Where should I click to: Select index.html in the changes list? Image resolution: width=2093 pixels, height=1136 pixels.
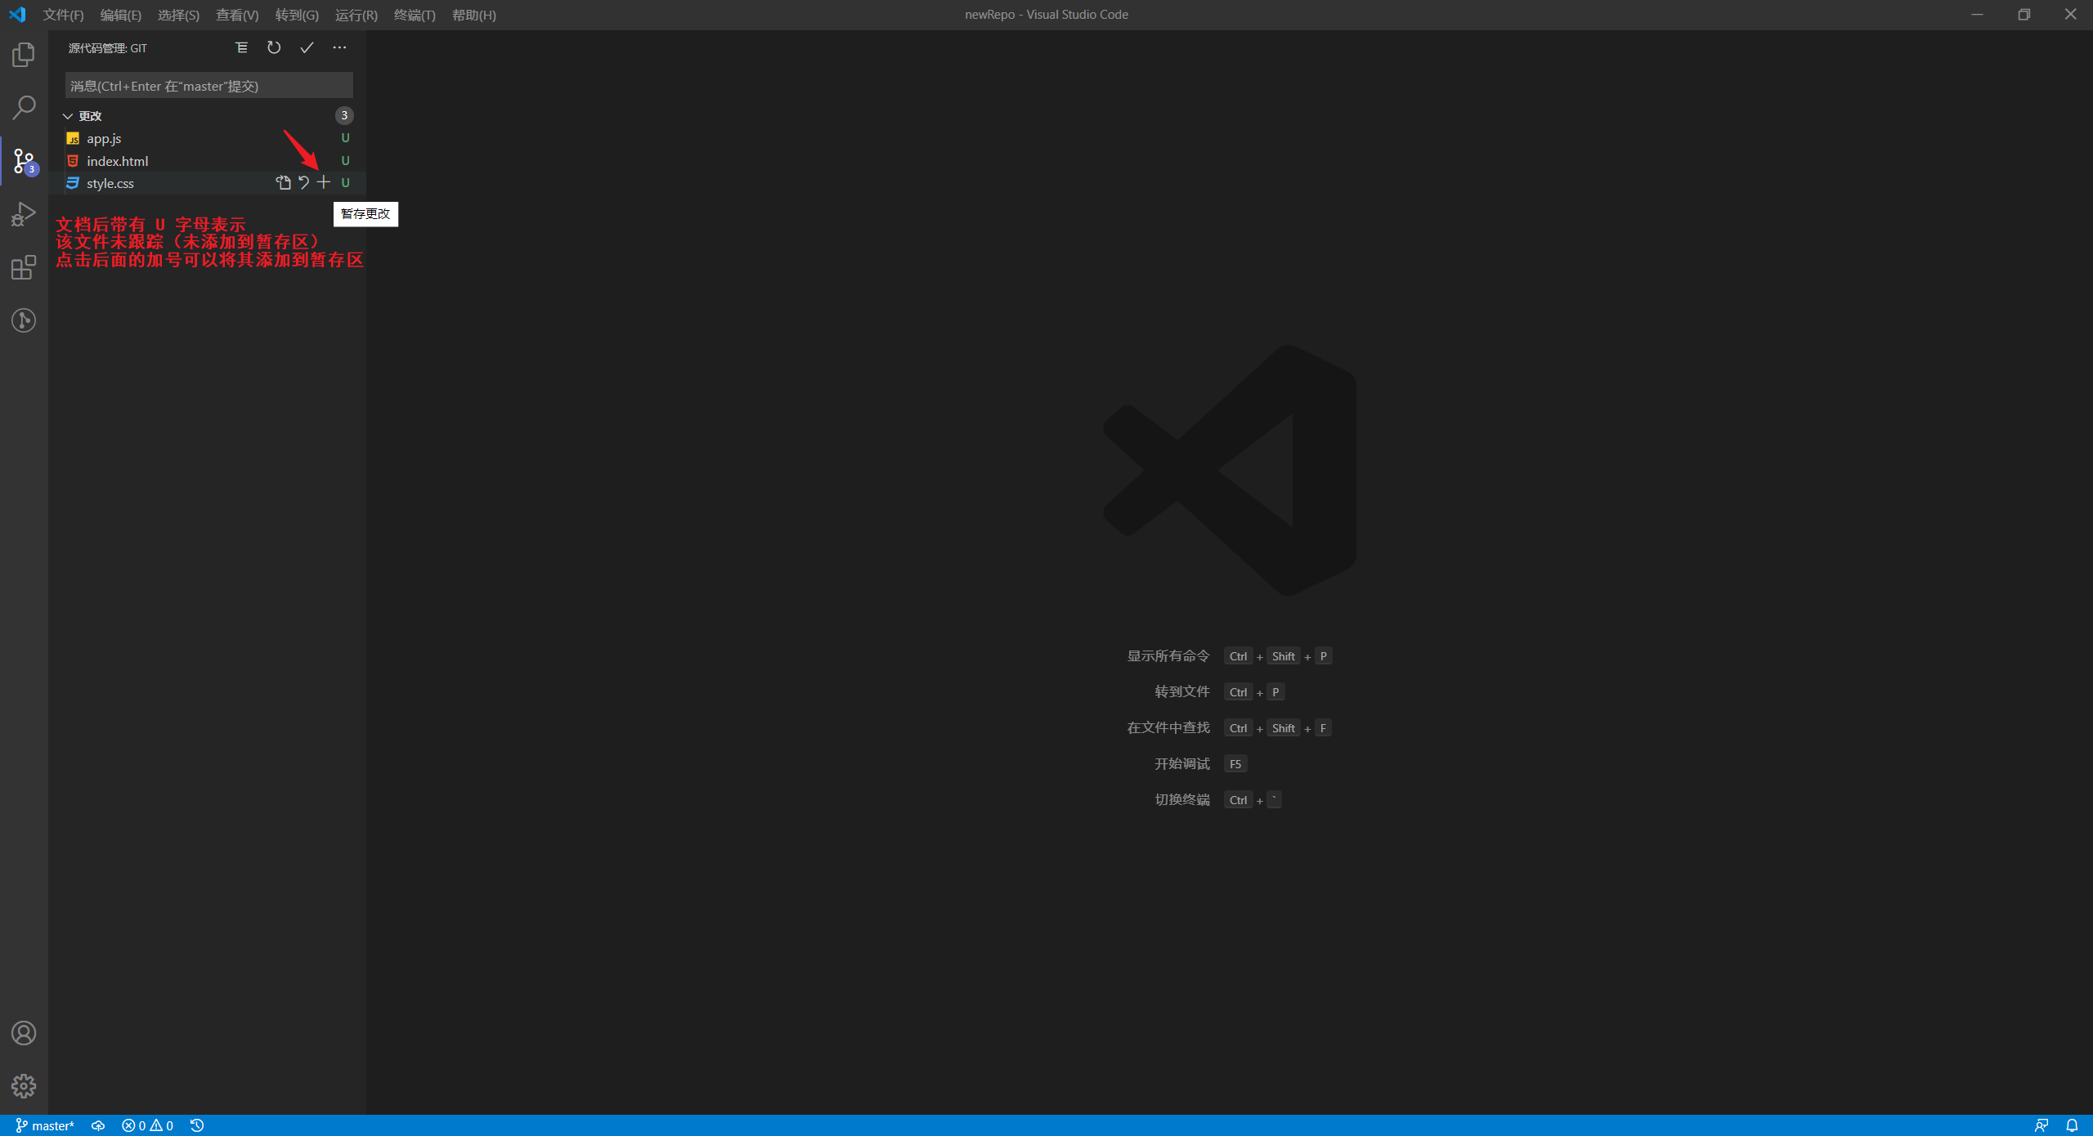pyautogui.click(x=208, y=161)
